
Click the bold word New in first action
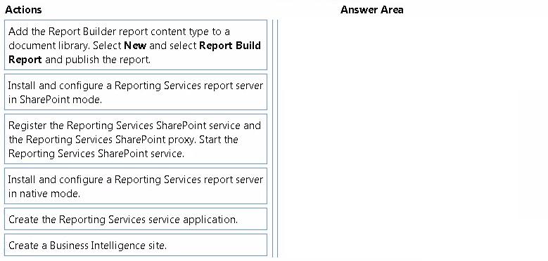[x=135, y=46]
